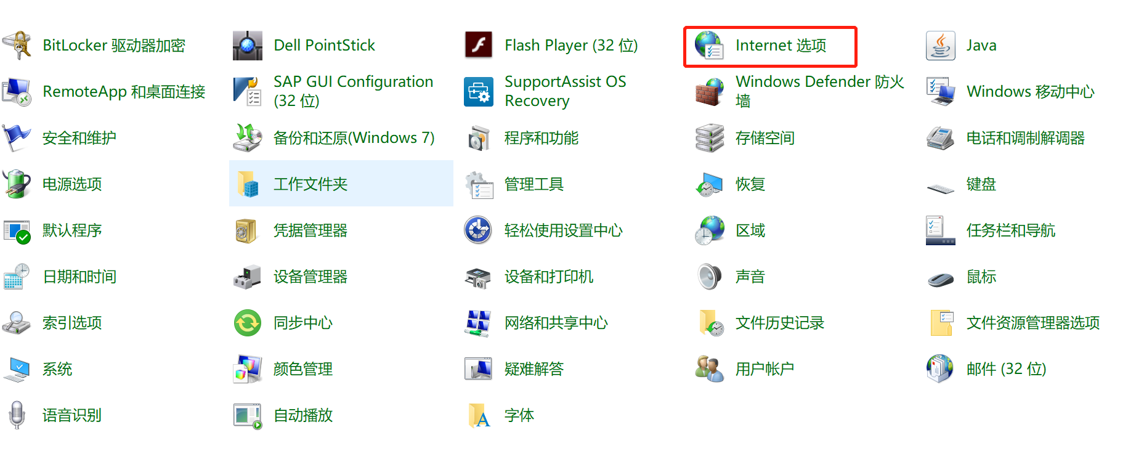Image resolution: width=1136 pixels, height=459 pixels.
Task: Open the 电源选项 link
Action: [x=72, y=184]
